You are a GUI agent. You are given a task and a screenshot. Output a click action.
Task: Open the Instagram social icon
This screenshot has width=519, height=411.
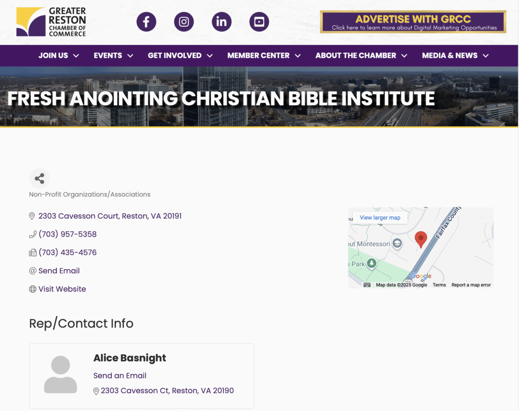point(184,22)
